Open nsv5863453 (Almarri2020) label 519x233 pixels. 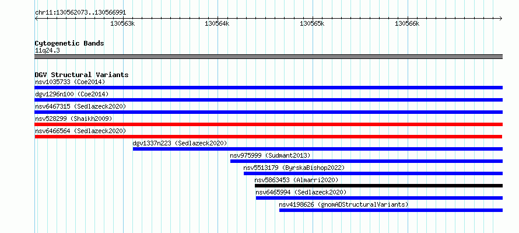(x=296, y=180)
